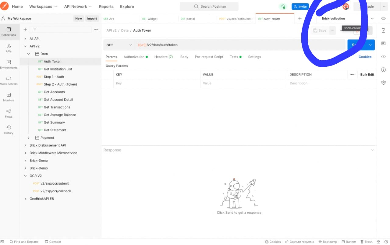Open the Flows sidebar panel
This screenshot has width=390, height=245.
(9, 113)
